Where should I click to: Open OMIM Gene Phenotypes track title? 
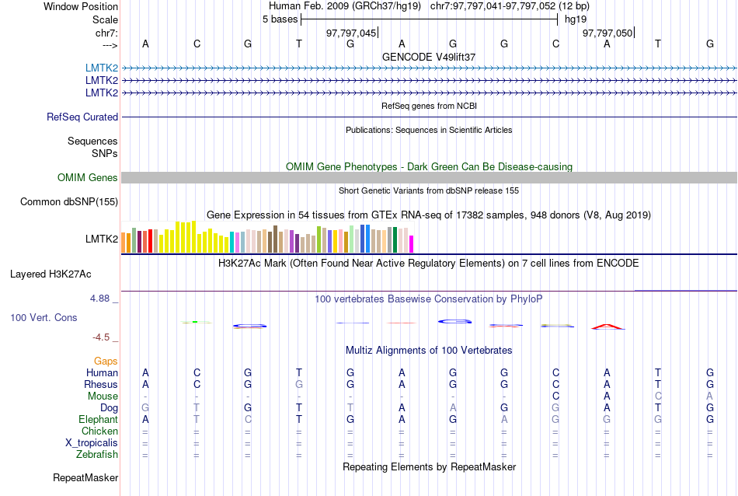pyautogui.click(x=429, y=166)
